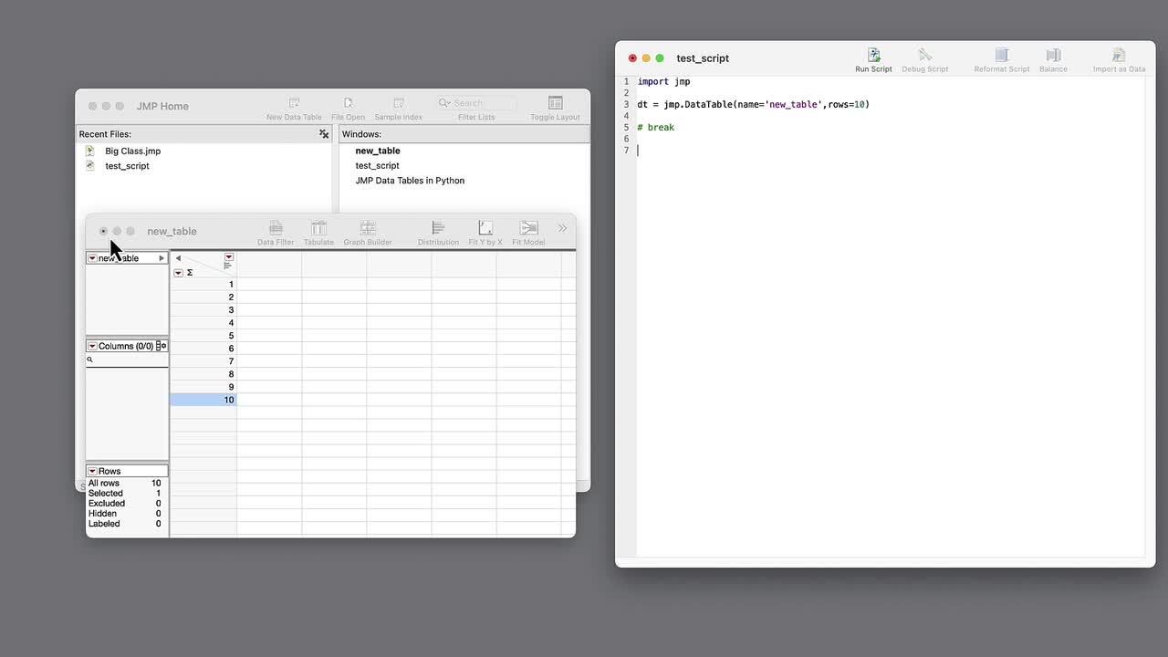Select new_table in the Windows list
This screenshot has height=657, width=1168.
[378, 151]
